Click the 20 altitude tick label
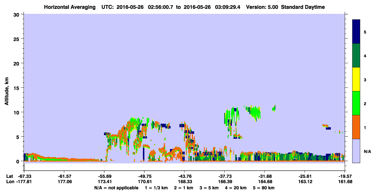The image size is (383, 196). pos(17,63)
